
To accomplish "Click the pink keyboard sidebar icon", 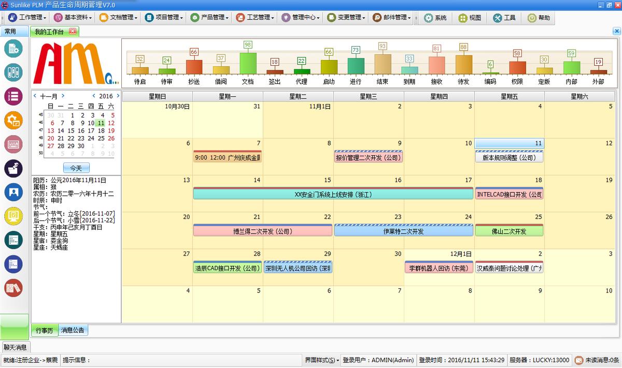I will tap(13, 144).
